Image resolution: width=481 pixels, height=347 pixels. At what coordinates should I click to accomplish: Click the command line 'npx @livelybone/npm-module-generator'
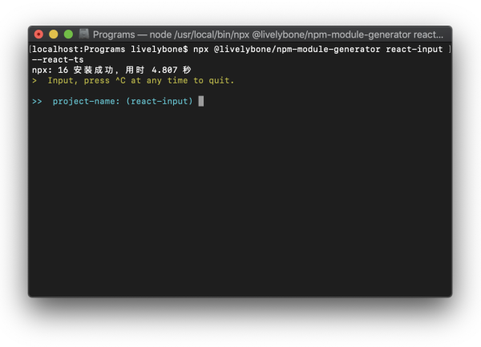(286, 50)
